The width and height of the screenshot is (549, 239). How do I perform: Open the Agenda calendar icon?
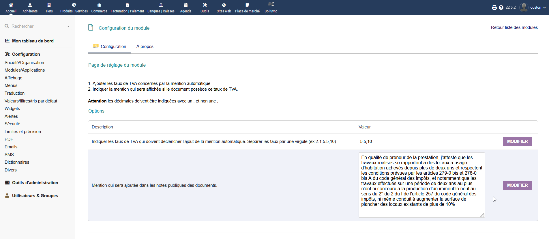[x=186, y=5]
